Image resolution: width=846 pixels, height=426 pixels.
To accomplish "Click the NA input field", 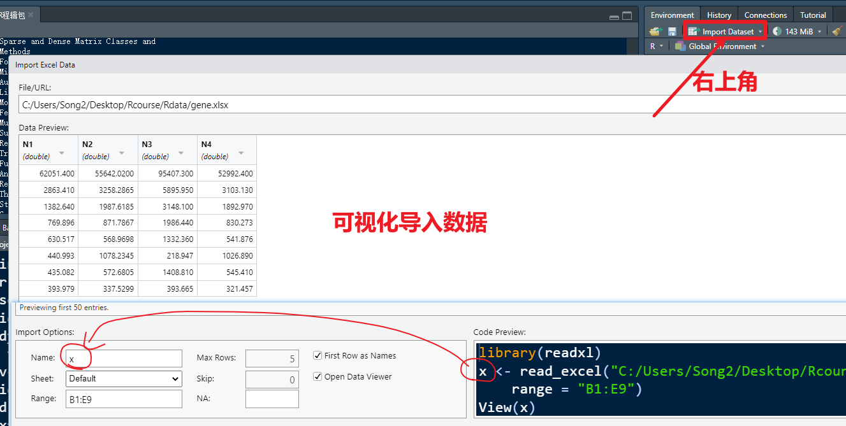I will (x=272, y=399).
